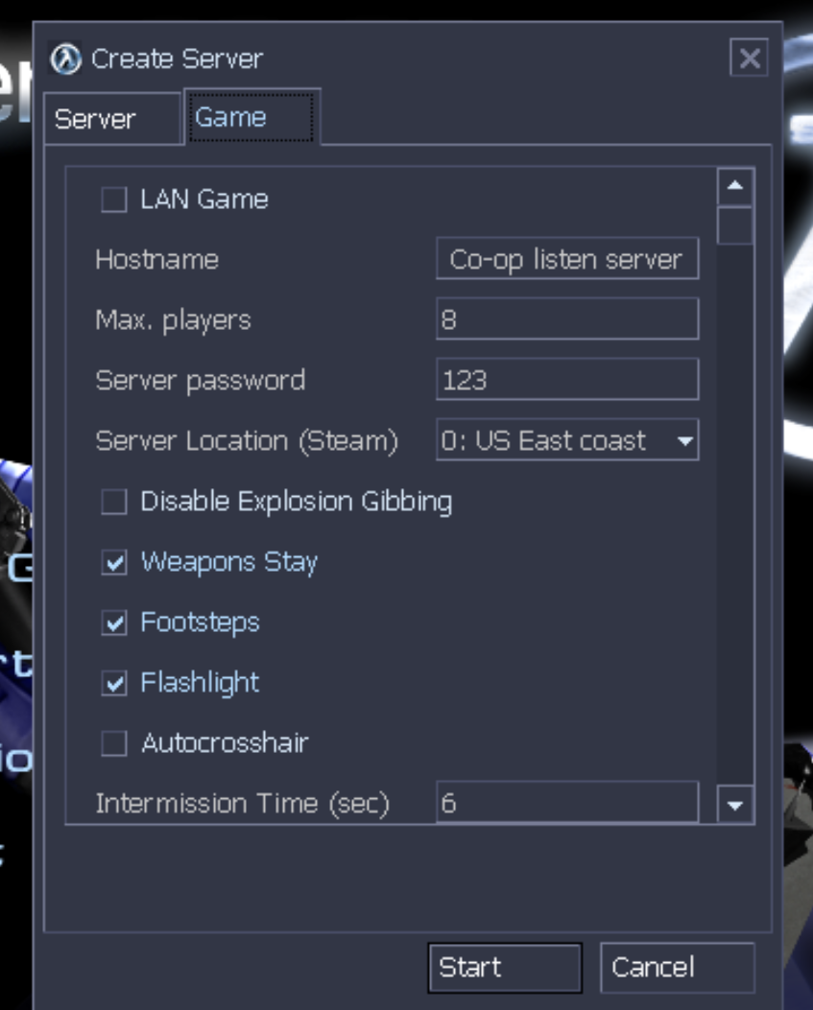The height and width of the screenshot is (1010, 813).
Task: Click the Server password field
Action: click(x=567, y=380)
